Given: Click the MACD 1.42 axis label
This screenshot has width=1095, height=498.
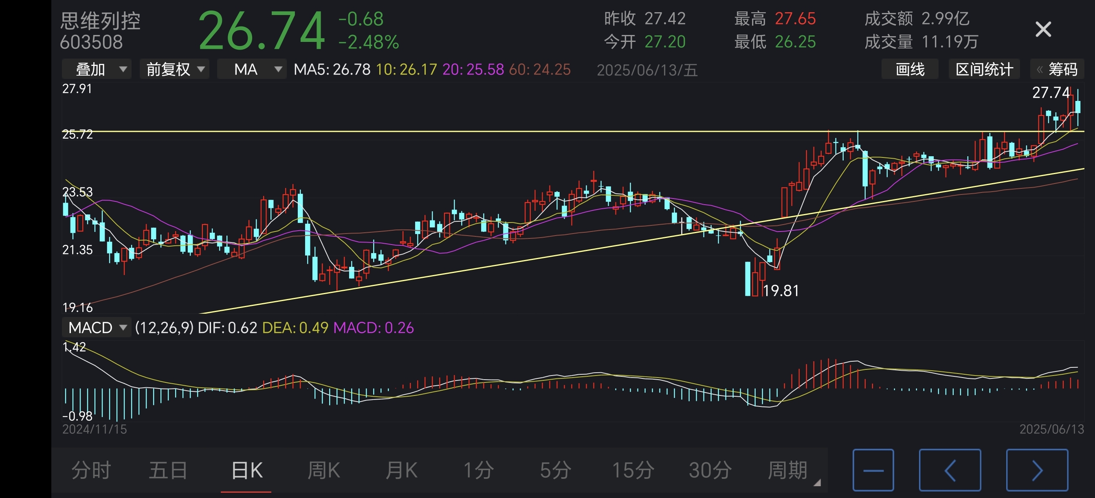Looking at the screenshot, I should point(74,347).
